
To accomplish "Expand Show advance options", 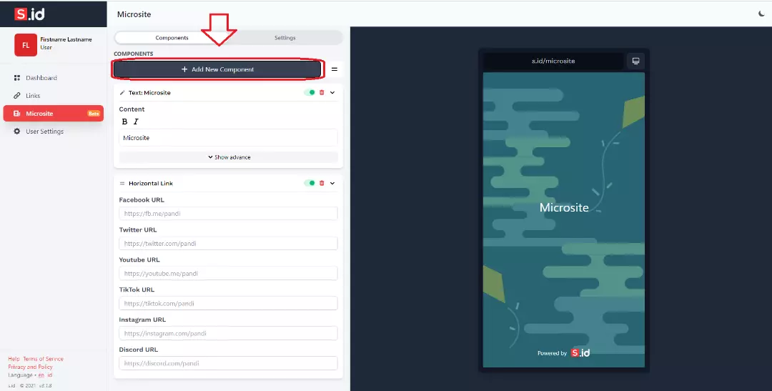I will [x=229, y=157].
